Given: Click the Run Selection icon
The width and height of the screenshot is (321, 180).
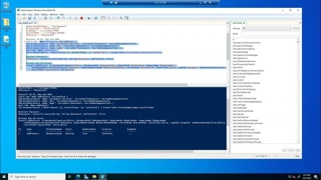Looking at the screenshot, I should coord(76,18).
